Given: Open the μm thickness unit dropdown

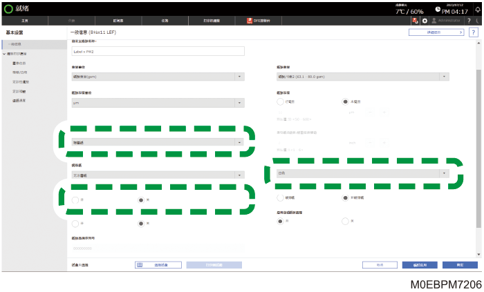Looking at the screenshot, I should pyautogui.click(x=158, y=103).
